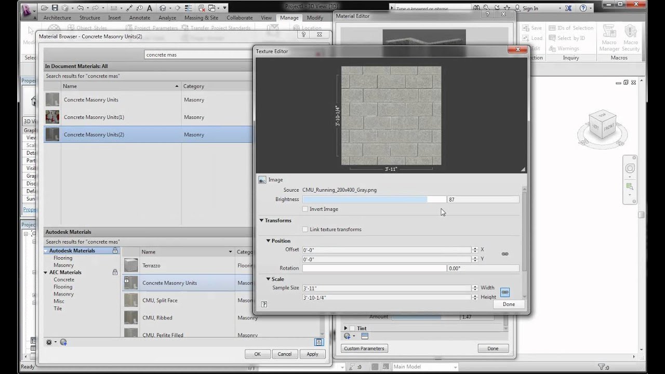The image size is (665, 374).
Task: Click OK in the Material Browser
Action: pyautogui.click(x=257, y=354)
